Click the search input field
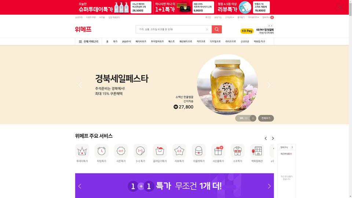This screenshot has height=198, width=352. (170, 29)
